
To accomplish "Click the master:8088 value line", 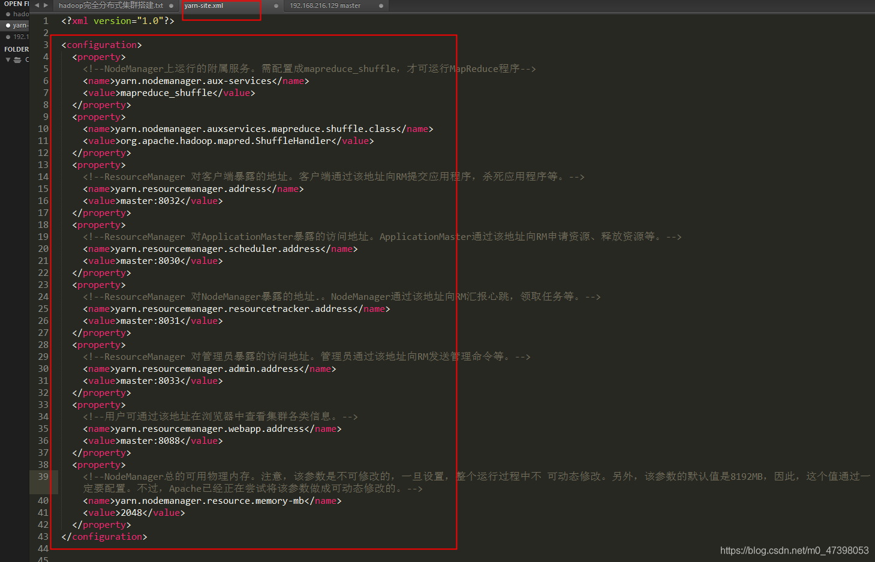I will (x=153, y=441).
